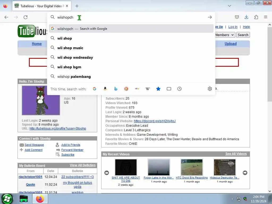272x204 pixels.
Task: Search this time with Bing icon
Action: point(116,89)
